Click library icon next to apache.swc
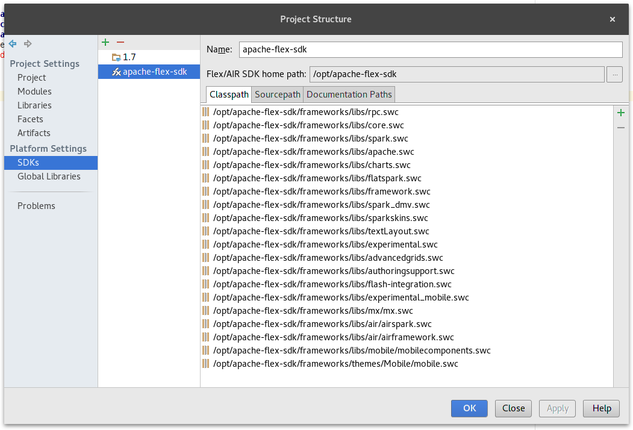The height and width of the screenshot is (430, 633). 206,152
